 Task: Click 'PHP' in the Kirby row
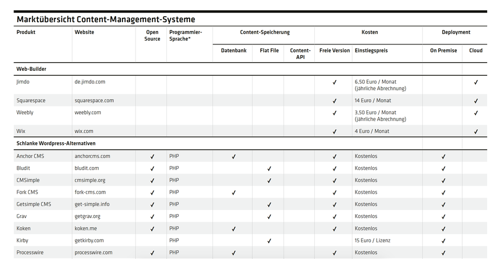(x=174, y=241)
